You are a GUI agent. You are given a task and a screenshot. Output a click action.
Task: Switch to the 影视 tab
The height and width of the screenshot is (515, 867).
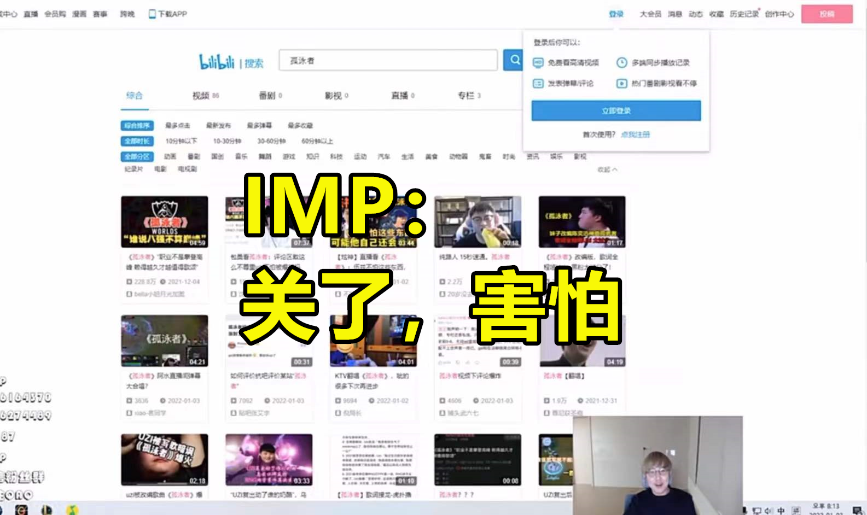click(336, 95)
